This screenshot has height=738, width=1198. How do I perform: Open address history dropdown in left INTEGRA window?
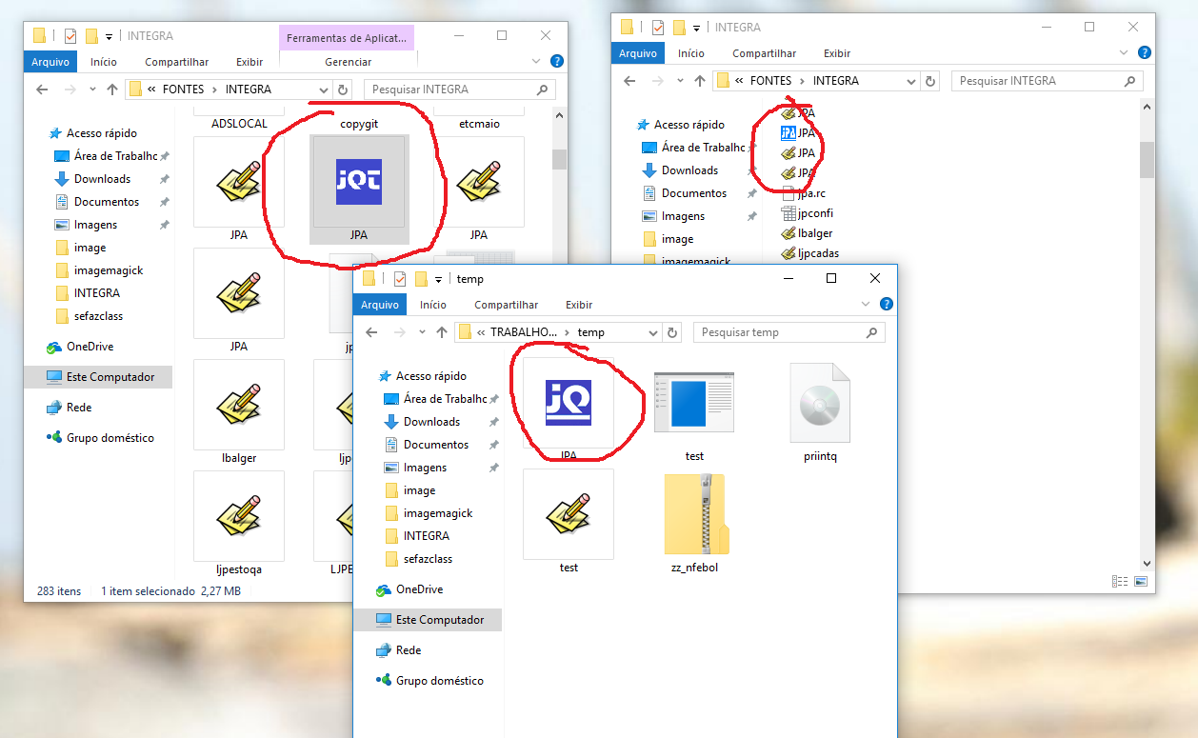[323, 90]
